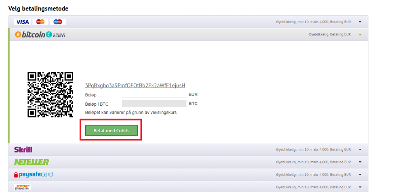Click the paysafecard logo

tap(34, 175)
